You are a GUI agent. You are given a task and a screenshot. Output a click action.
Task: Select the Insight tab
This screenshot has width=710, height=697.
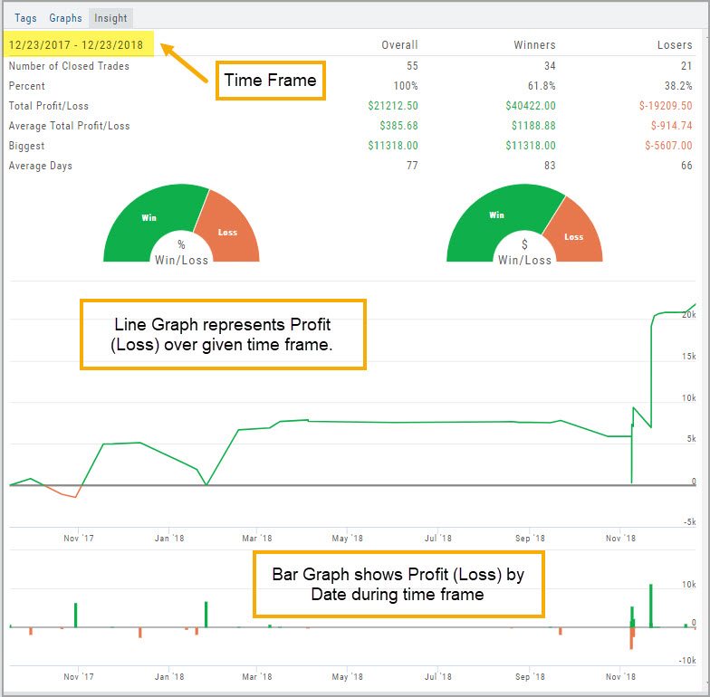111,18
